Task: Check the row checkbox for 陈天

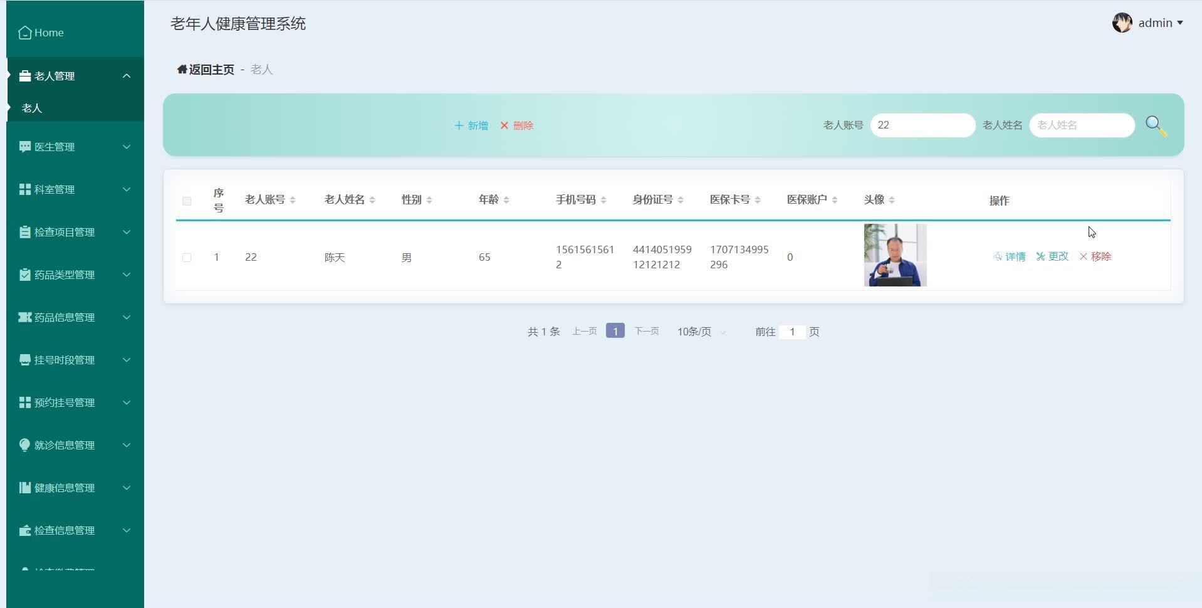Action: click(186, 257)
